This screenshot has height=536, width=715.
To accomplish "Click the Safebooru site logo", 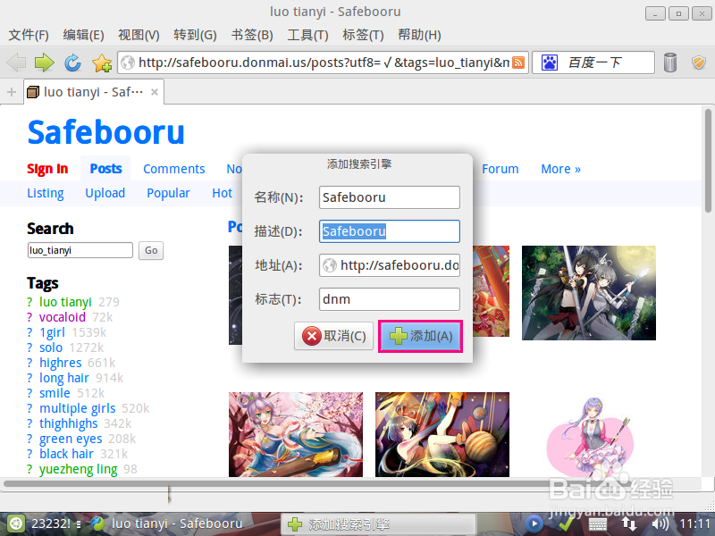I will pyautogui.click(x=105, y=132).
